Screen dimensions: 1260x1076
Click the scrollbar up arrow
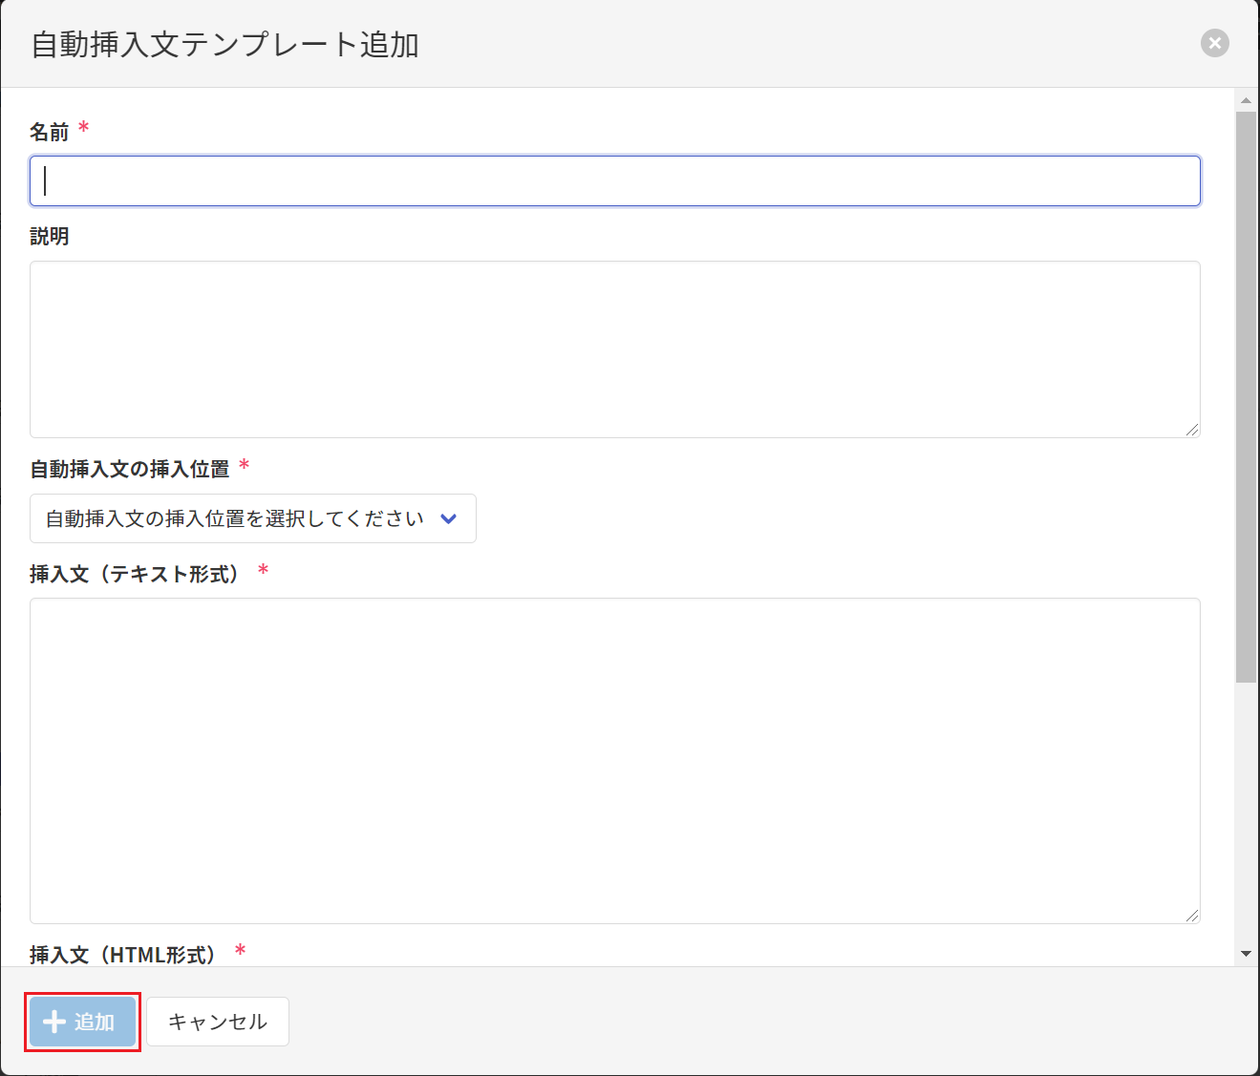tap(1246, 100)
